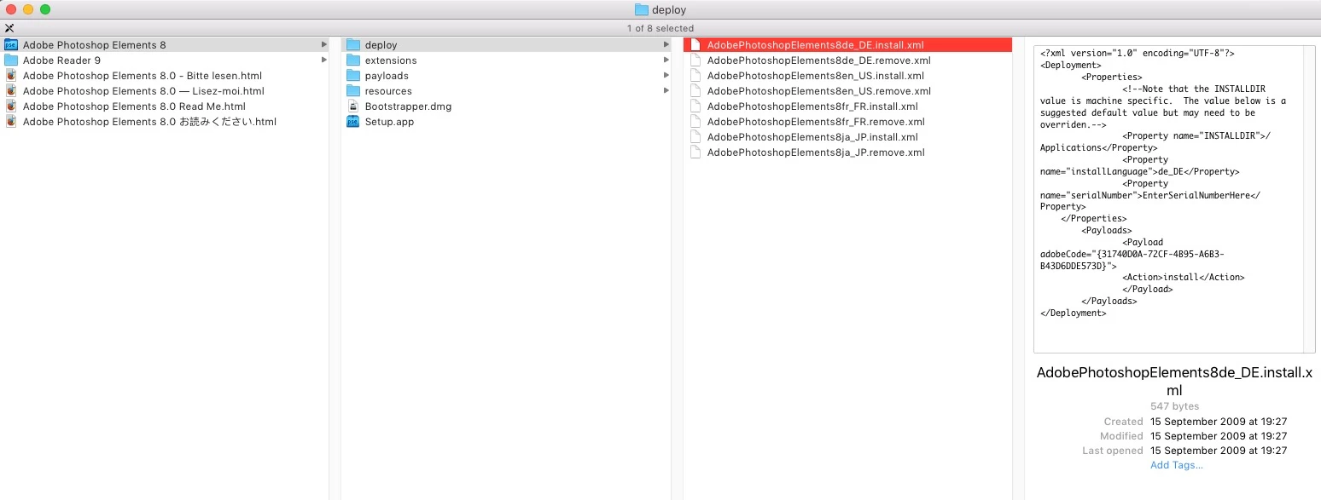Image resolution: width=1321 pixels, height=500 pixels.
Task: Click the Bitte lesen.html file icon
Action: tap(11, 76)
